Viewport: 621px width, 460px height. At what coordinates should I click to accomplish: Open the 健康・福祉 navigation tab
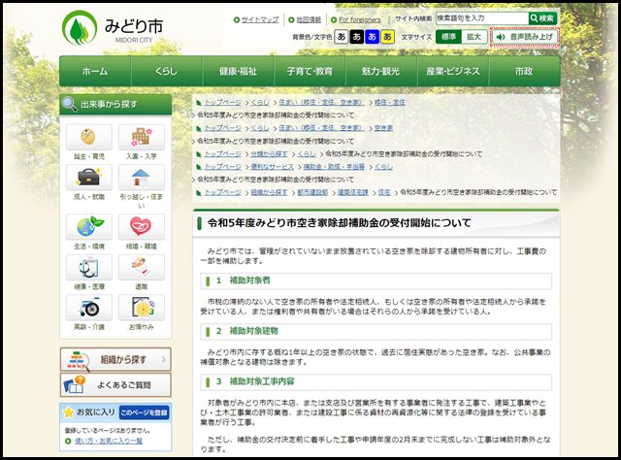point(238,71)
